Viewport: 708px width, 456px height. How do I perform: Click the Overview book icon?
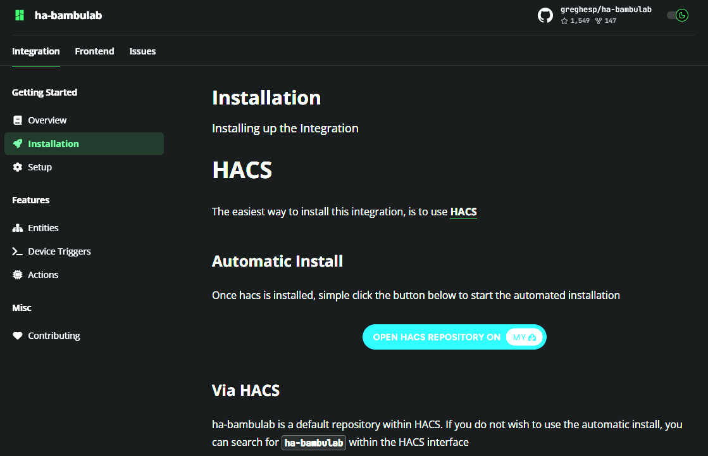18,120
